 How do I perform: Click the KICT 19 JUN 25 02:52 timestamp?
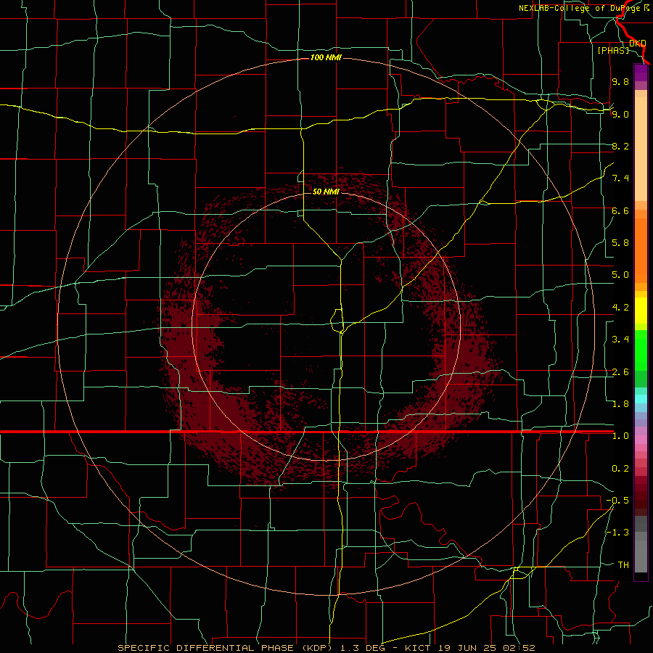469,648
